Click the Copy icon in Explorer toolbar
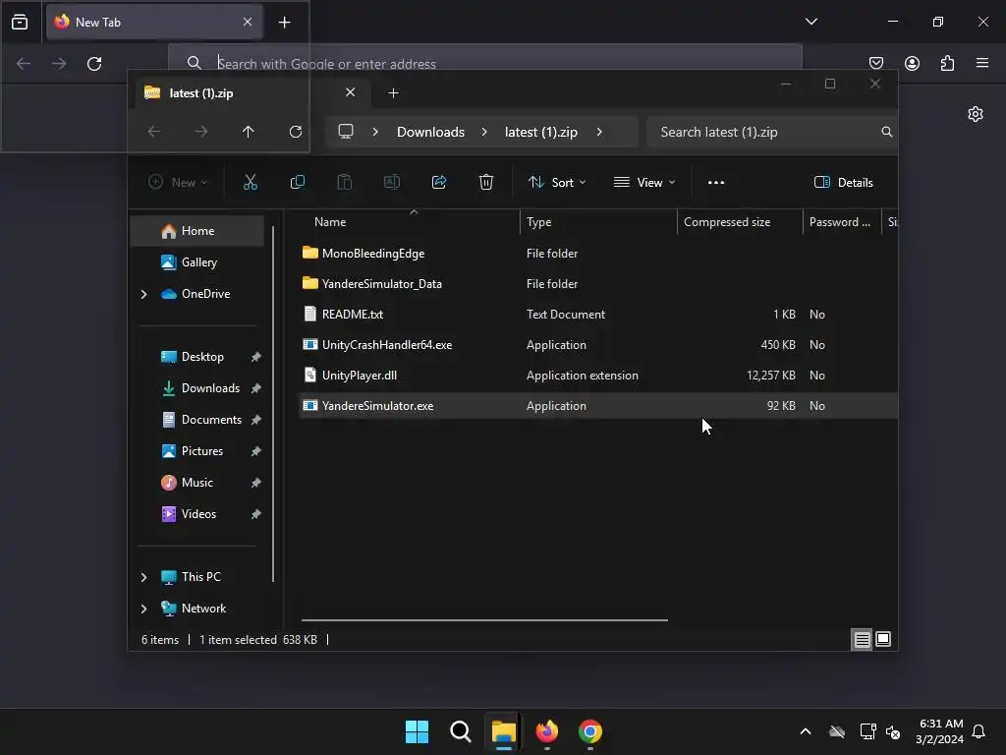Screen dimensions: 1006x755 pos(297,182)
